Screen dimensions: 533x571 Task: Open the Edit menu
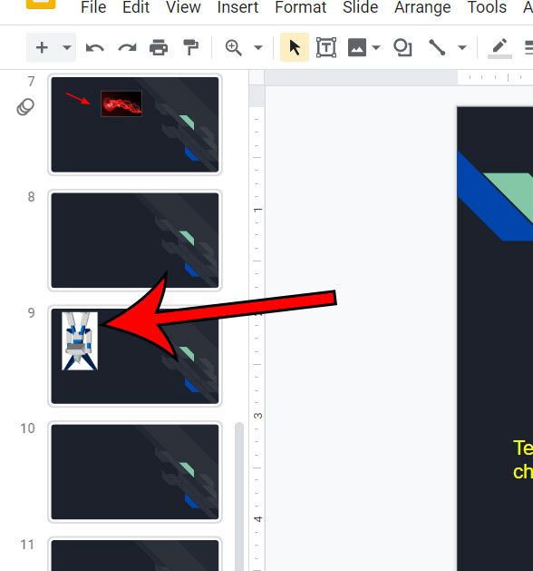pos(136,7)
